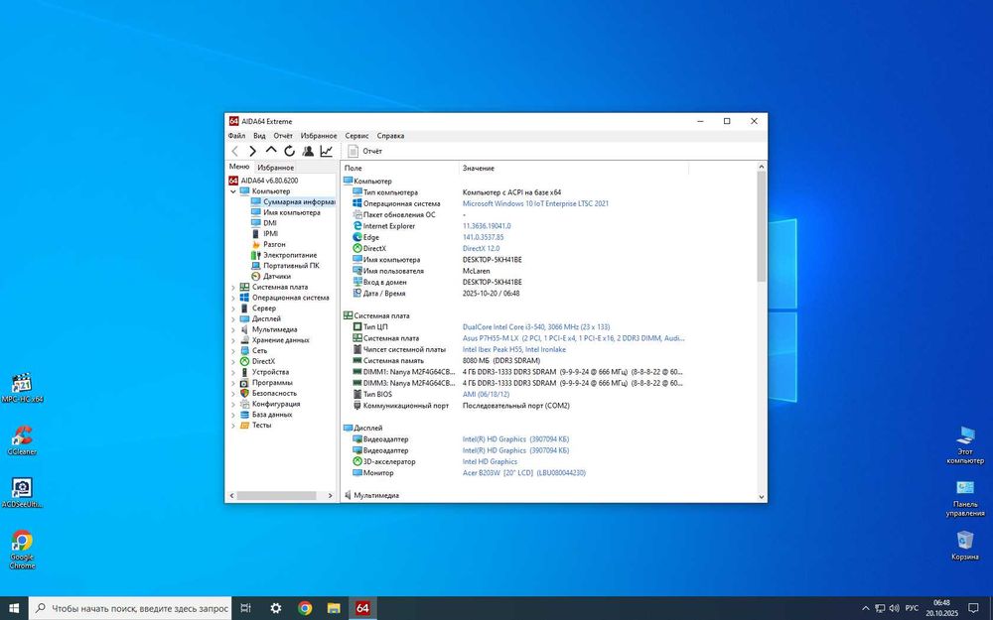Switch to the Избранное tab in the side panel
Image resolution: width=993 pixels, height=620 pixels.
(275, 168)
